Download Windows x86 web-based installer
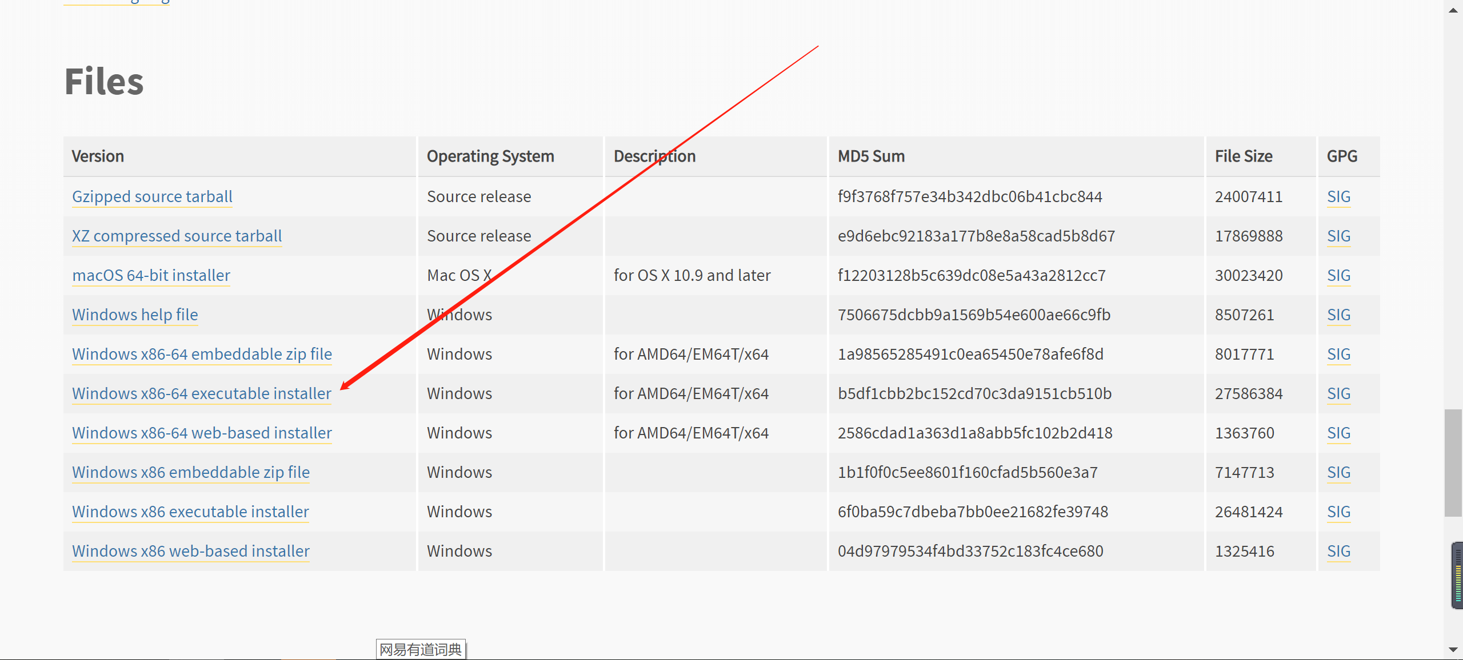This screenshot has width=1463, height=660. [190, 551]
